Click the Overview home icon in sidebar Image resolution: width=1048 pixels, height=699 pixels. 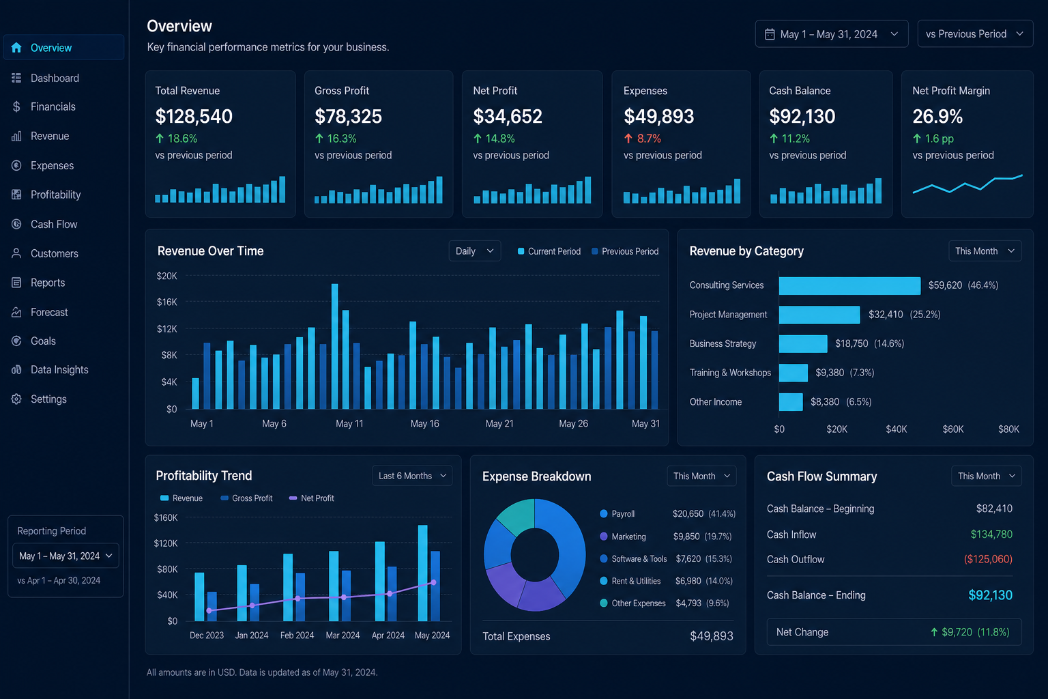click(16, 48)
